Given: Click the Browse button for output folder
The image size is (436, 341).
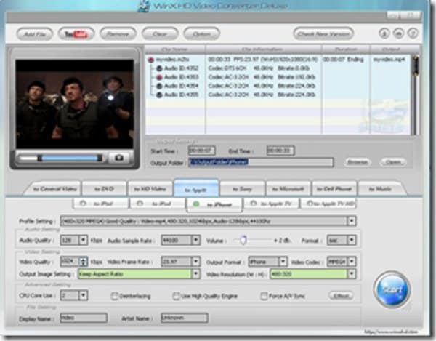Looking at the screenshot, I should [x=358, y=162].
